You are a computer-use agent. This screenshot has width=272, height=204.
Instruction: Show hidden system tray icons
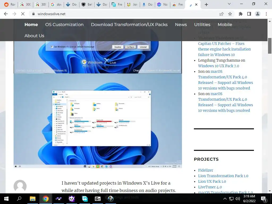pos(225,199)
